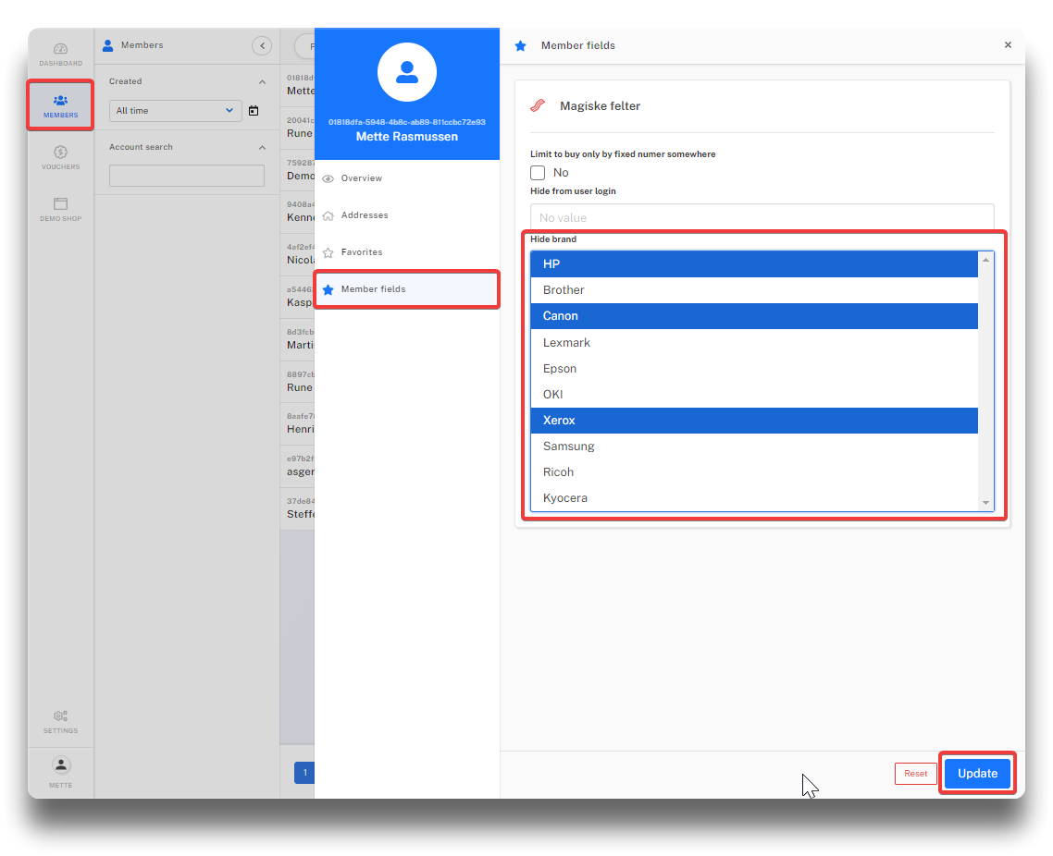
Task: Click the Magiske felter section icon
Action: pos(538,105)
